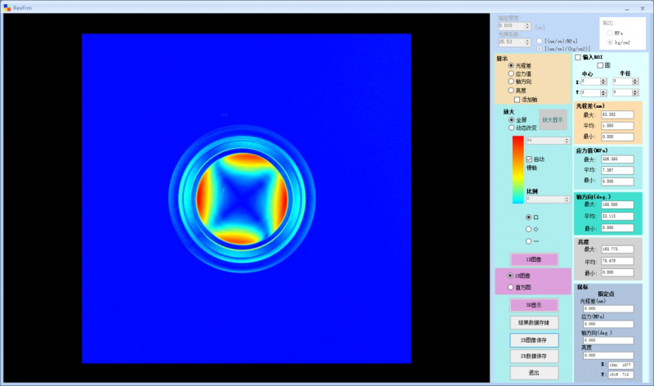
Task: Click the 结果数据存储 button
Action: [x=534, y=323]
